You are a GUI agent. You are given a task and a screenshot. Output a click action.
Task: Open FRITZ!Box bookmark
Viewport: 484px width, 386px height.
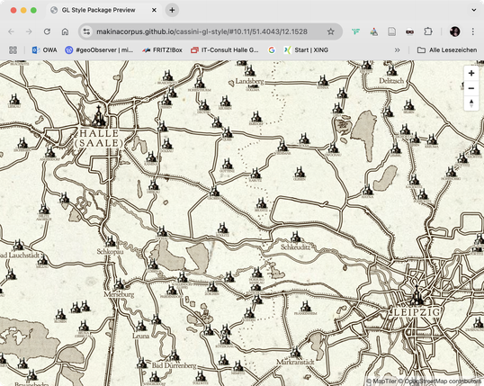point(162,50)
